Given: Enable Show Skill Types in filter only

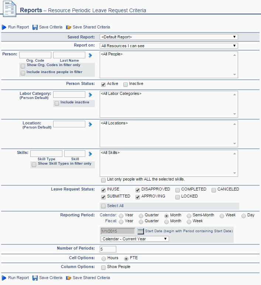Looking at the screenshot, I should (x=34, y=165).
